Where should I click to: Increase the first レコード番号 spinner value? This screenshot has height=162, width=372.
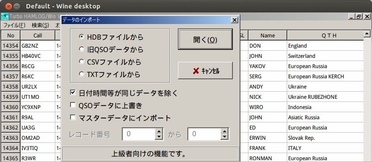pos(159,131)
